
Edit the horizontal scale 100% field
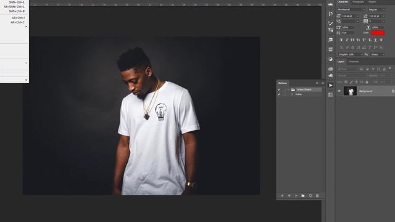click(x=377, y=27)
